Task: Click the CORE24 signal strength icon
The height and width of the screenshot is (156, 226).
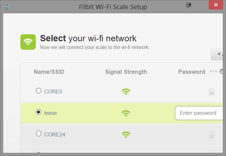Action: coord(126,134)
